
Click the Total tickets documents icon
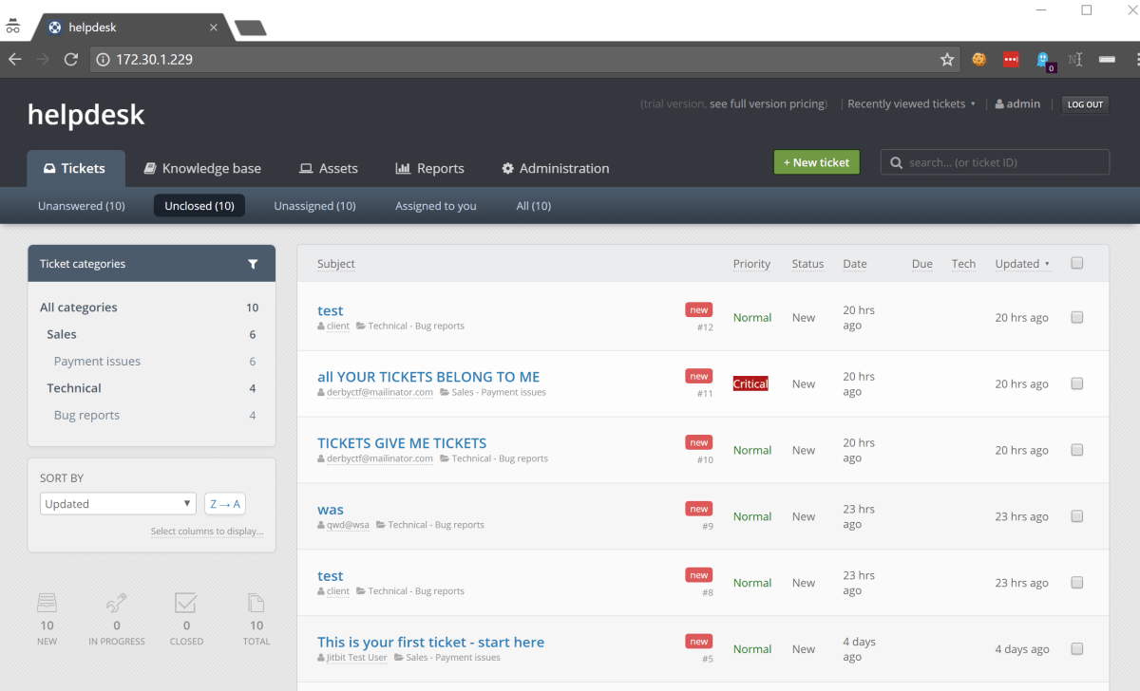tap(256, 603)
